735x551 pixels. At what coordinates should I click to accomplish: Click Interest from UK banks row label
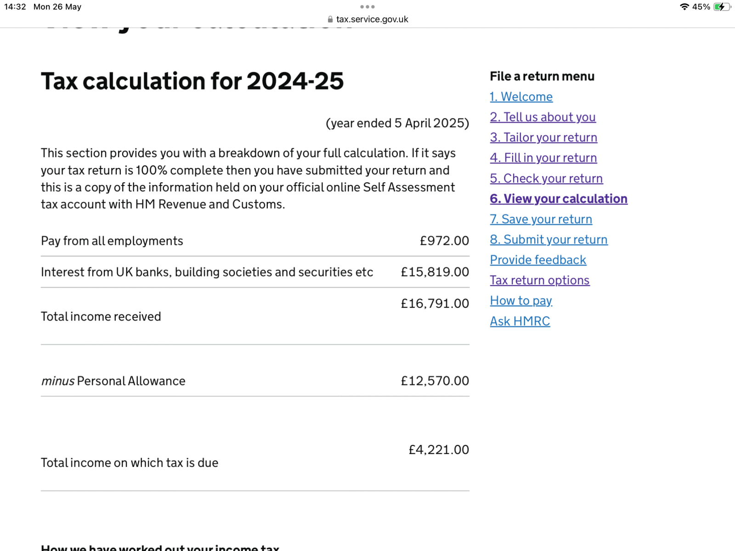click(x=207, y=272)
